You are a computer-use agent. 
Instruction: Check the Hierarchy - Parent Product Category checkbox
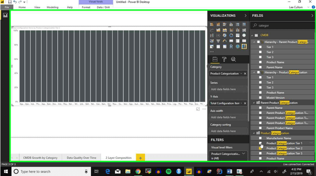point(259,42)
